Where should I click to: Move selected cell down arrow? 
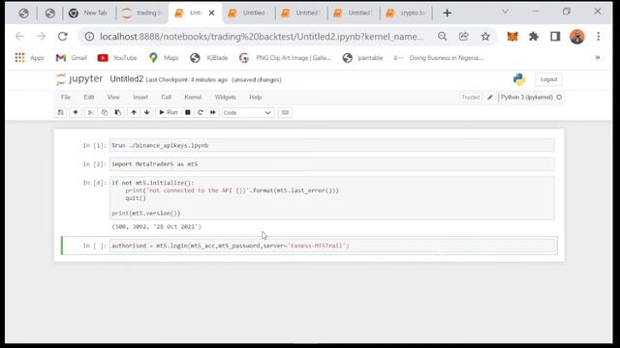(146, 112)
